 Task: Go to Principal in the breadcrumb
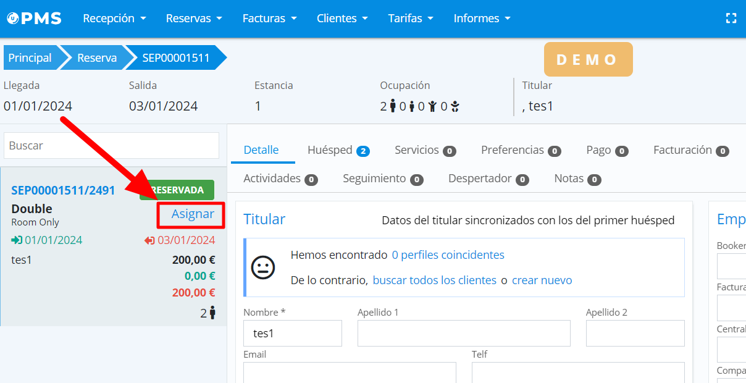point(30,58)
